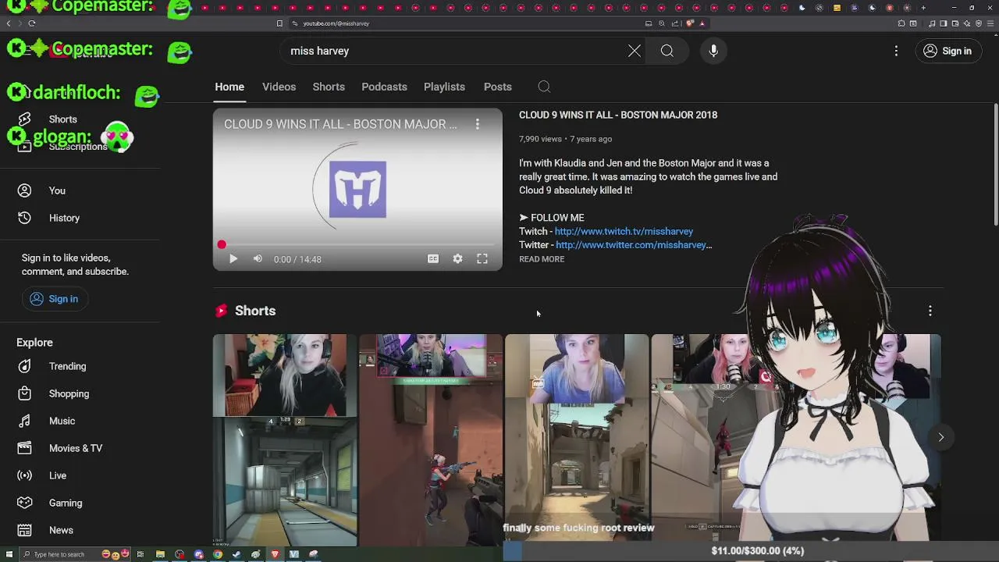This screenshot has height=562, width=999.
Task: Open a new browser tab with plus
Action: tap(923, 8)
